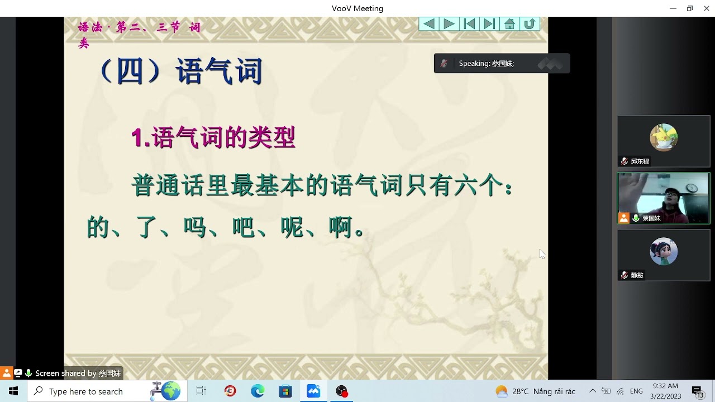This screenshot has height=402, width=715.
Task: Click muted mic icon beside 邱东程
Action: 625,161
